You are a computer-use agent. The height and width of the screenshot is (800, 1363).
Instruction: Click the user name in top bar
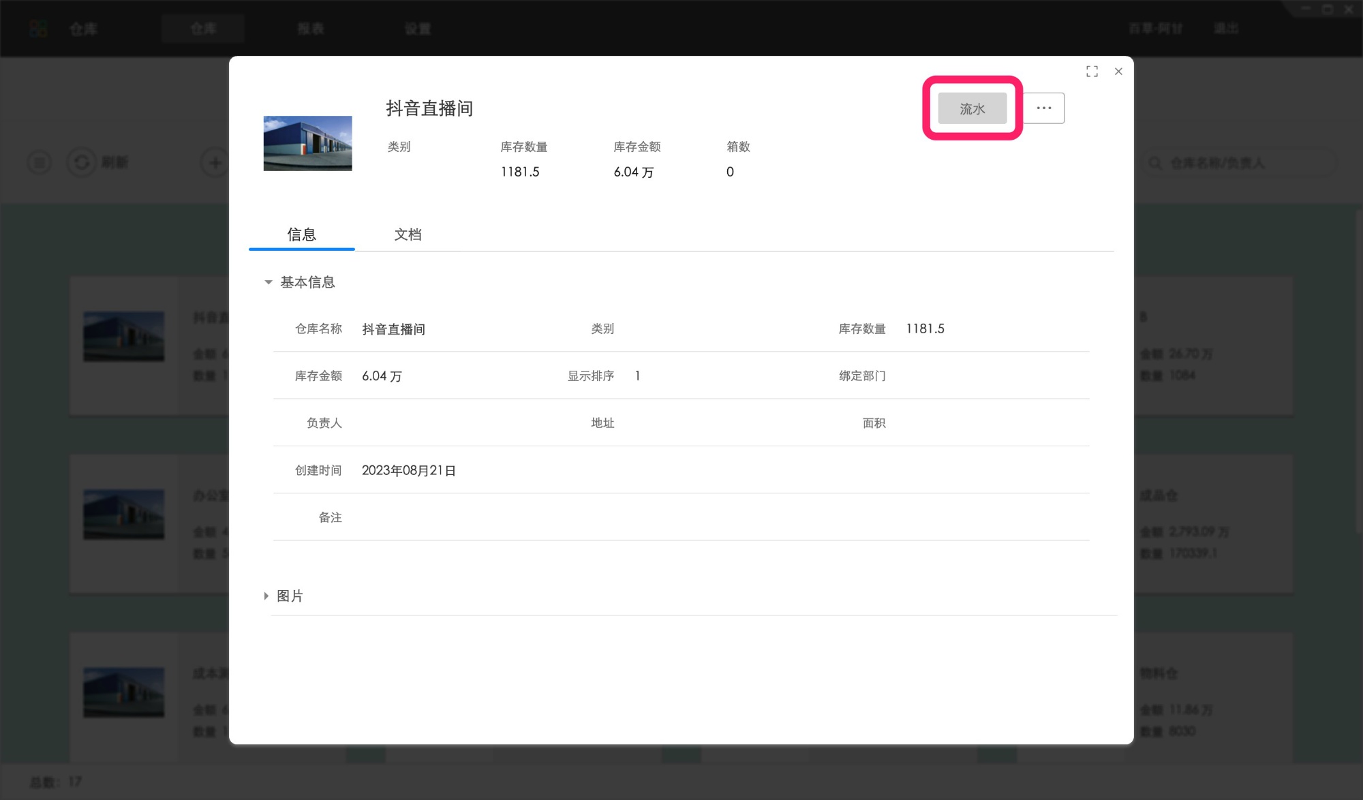pos(1155,29)
